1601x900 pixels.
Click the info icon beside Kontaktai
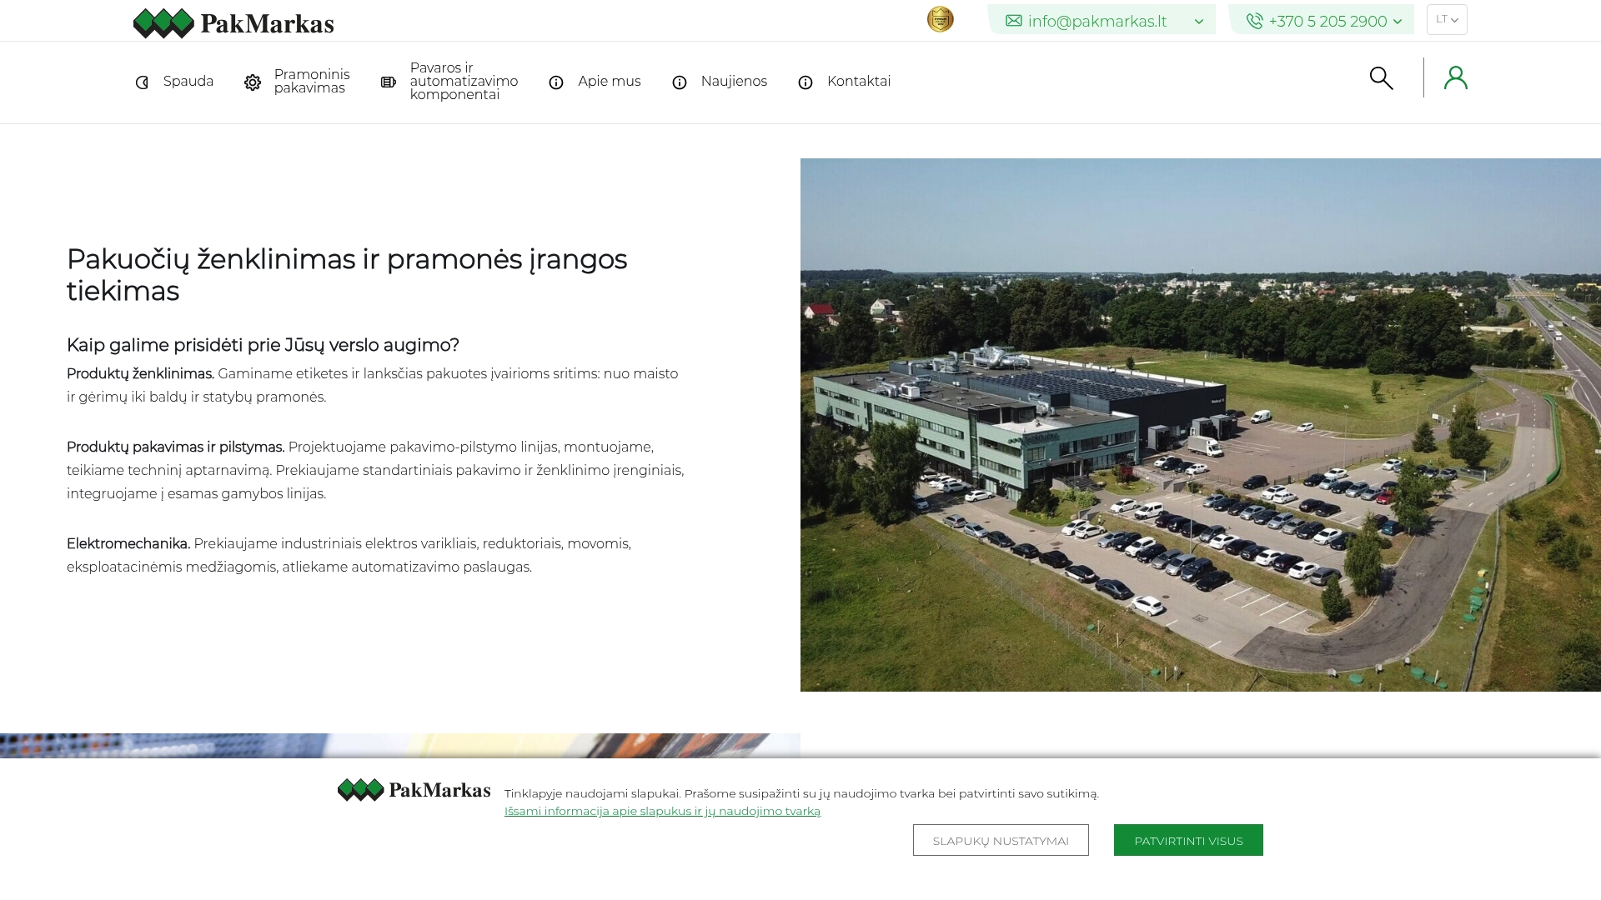coord(805,82)
